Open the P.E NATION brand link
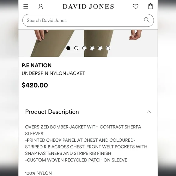This screenshot has width=176, height=176. (37, 66)
